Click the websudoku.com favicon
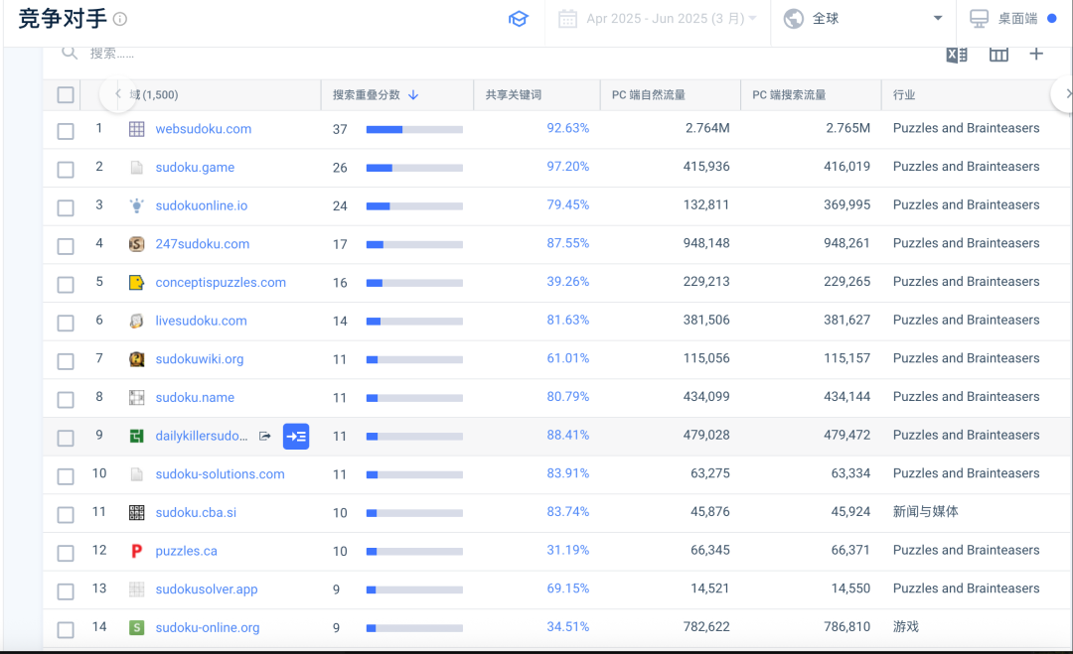The height and width of the screenshot is (654, 1073). click(x=137, y=129)
